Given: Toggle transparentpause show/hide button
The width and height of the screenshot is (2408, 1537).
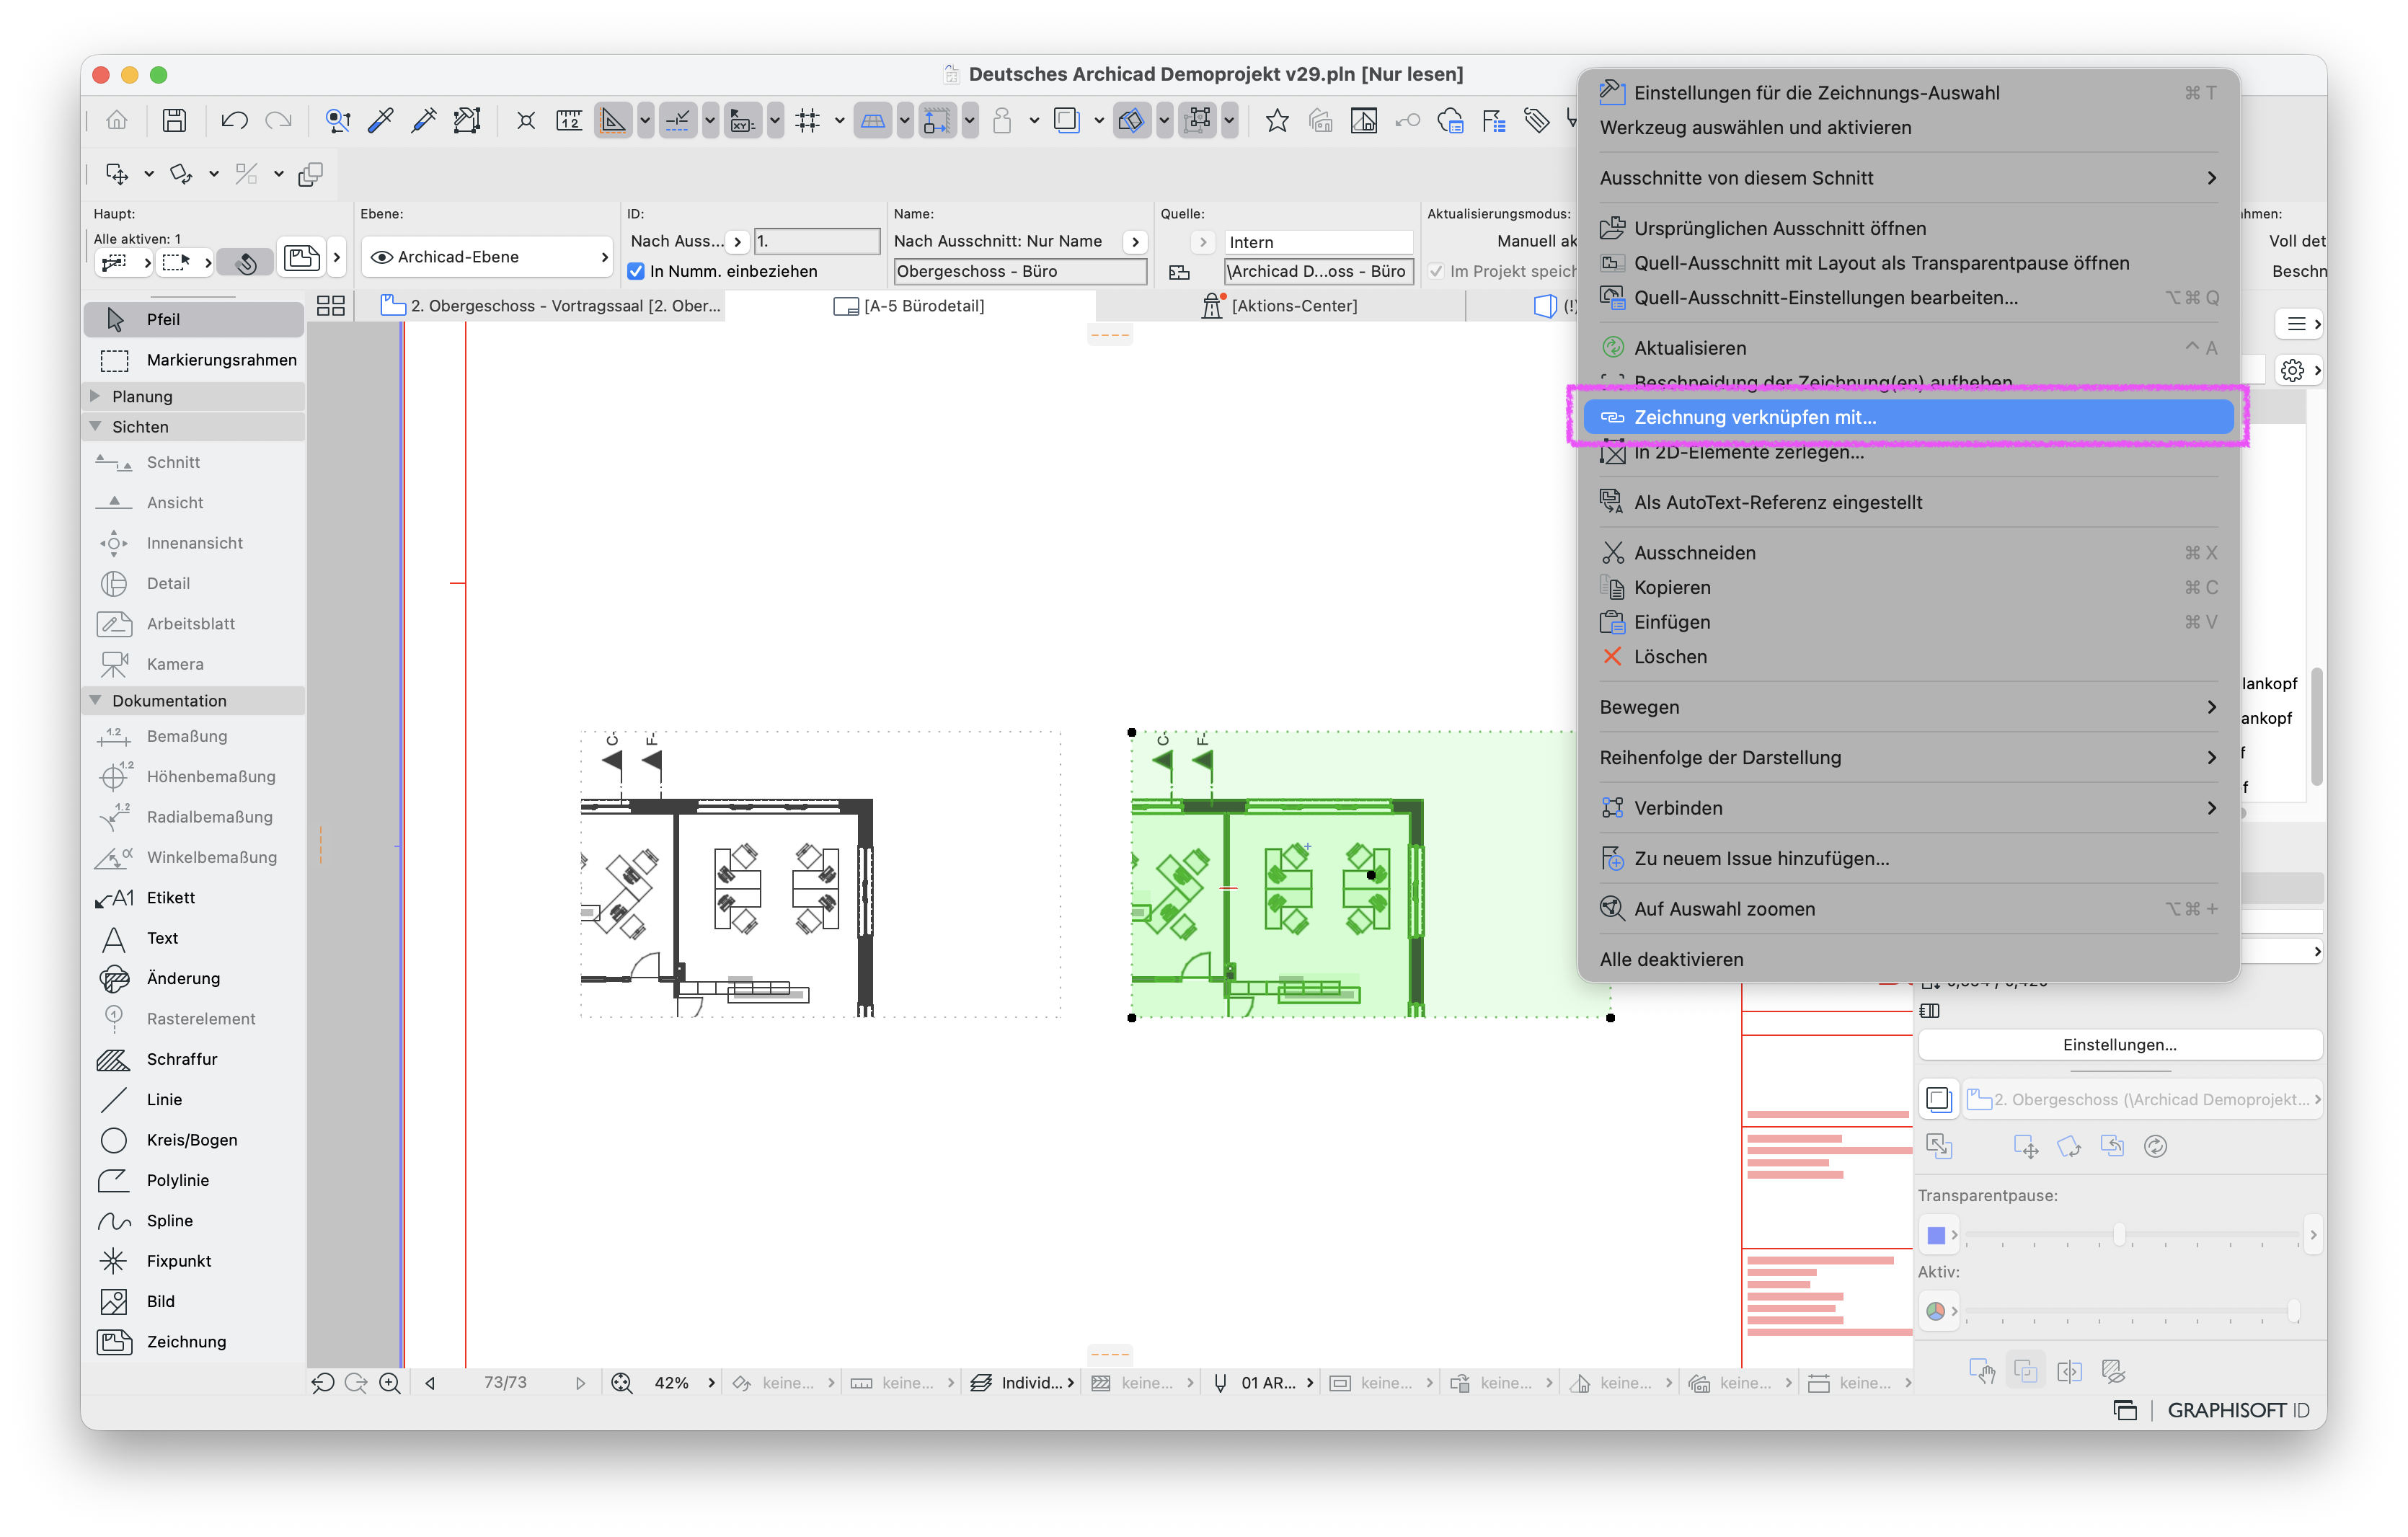Looking at the screenshot, I should [x=1939, y=1099].
